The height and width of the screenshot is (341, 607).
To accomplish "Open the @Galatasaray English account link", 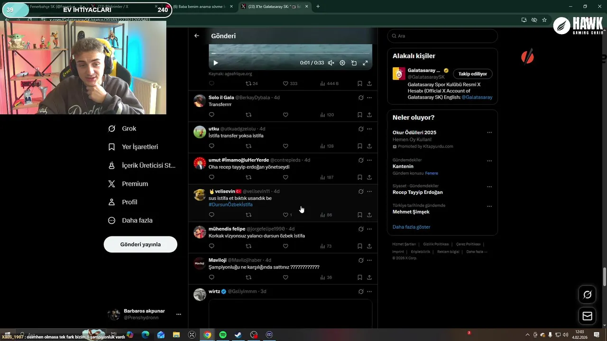I will (477, 97).
